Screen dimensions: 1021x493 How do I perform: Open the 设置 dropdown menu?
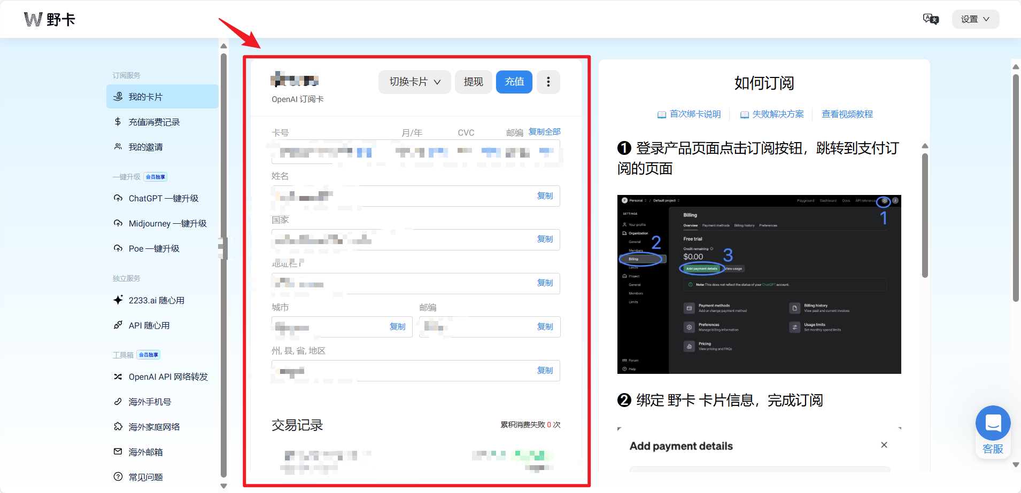975,19
